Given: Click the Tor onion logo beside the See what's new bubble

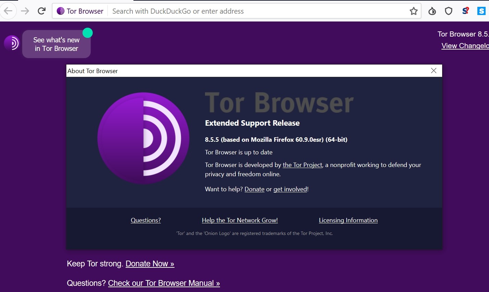Looking at the screenshot, I should tap(12, 43).
